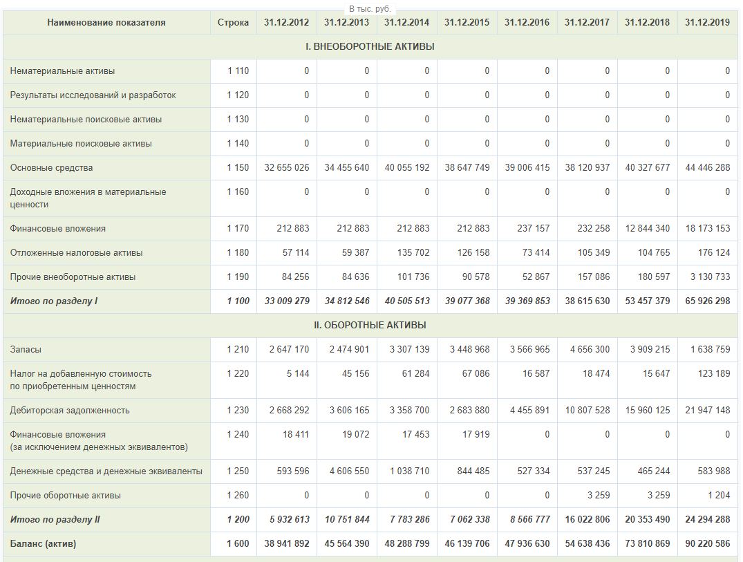This screenshot has height=562, width=743.
Task: Click total 10 751 844 for section II
Action: point(347,519)
